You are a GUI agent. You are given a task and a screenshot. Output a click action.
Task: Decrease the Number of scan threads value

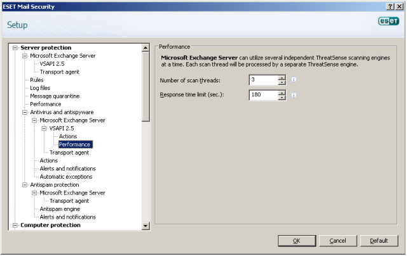(282, 82)
